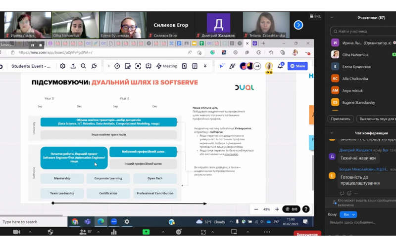This screenshot has height=247, width=396.
Task: Click the Miro export upload icon
Action: click(73, 66)
